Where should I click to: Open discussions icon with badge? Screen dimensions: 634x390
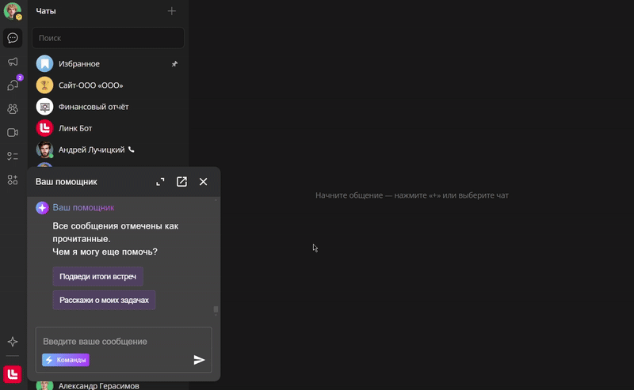13,85
